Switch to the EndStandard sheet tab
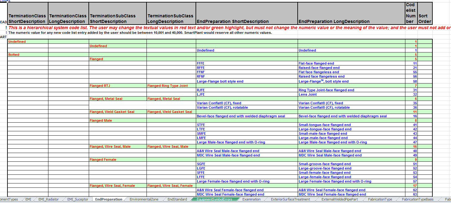 pos(177,199)
